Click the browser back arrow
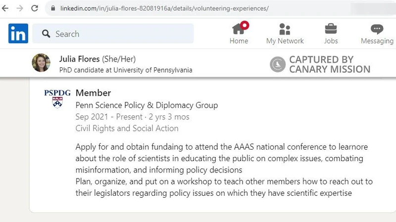Viewport: 396px width, 222px height. (x=5, y=8)
